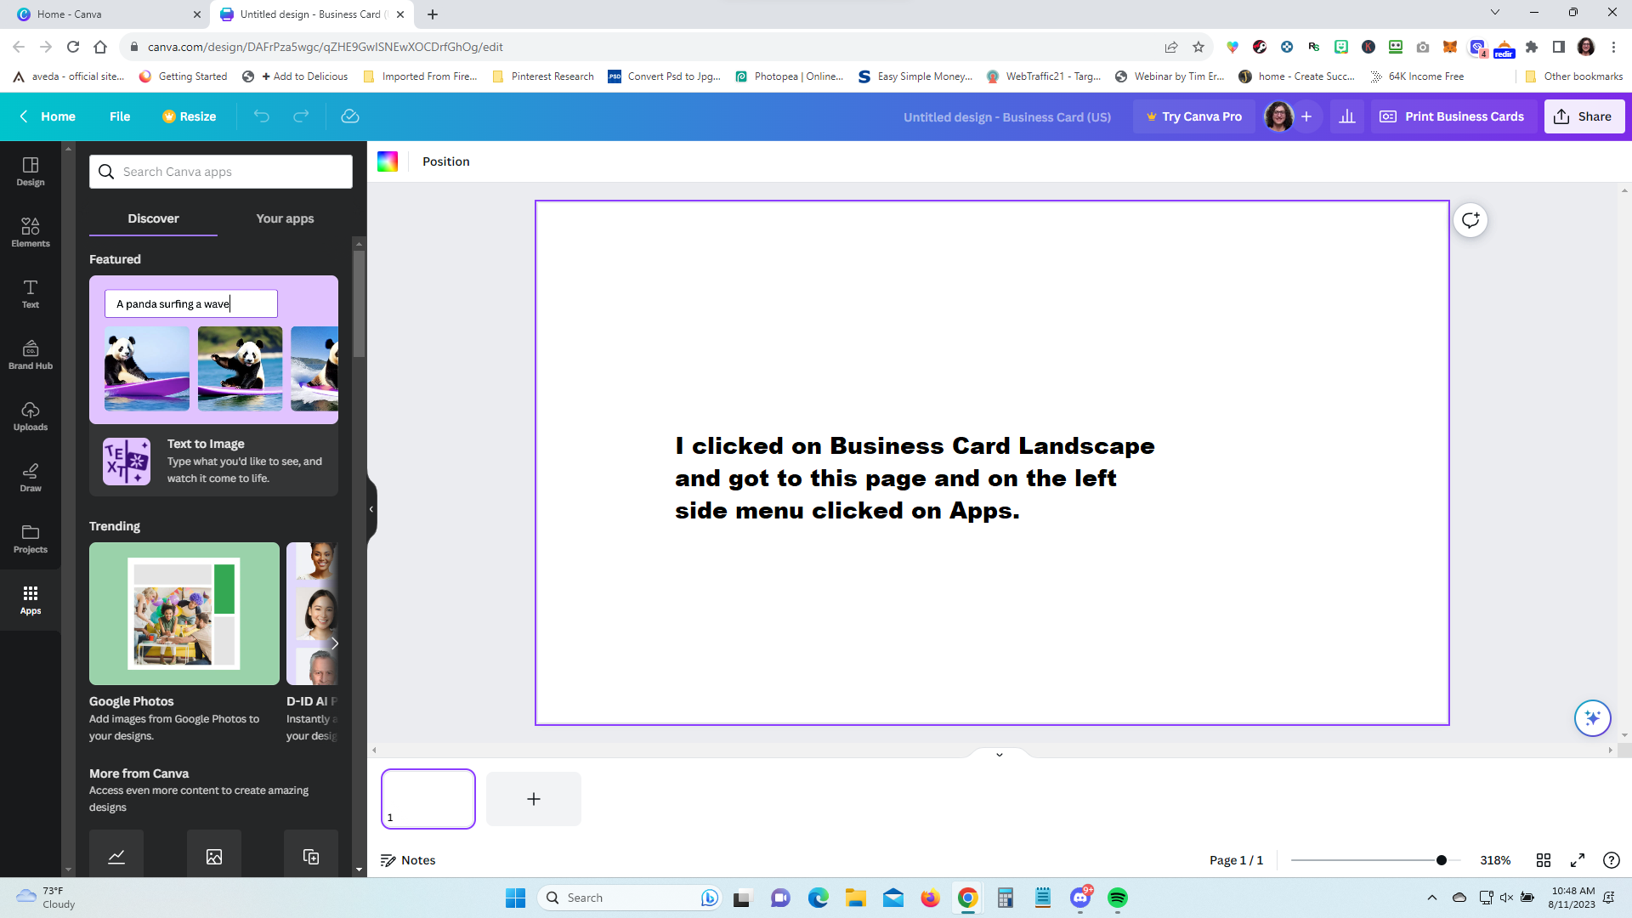Show next trending app with arrow
1632x918 pixels.
pos(335,643)
